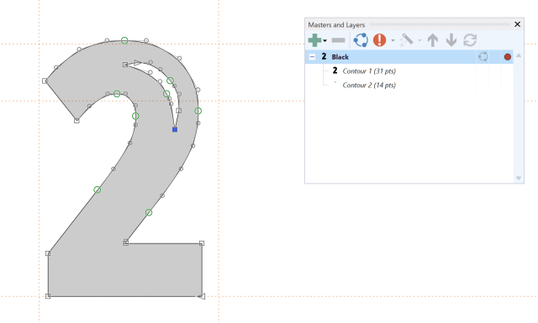Open the dropdown next to the red exclamation icon
This screenshot has width=538, height=323.
(393, 40)
